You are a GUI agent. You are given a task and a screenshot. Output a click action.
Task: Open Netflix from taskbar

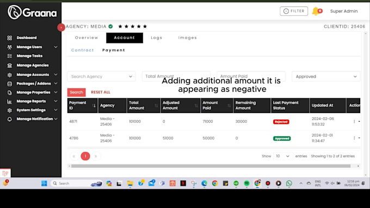(x=183, y=183)
